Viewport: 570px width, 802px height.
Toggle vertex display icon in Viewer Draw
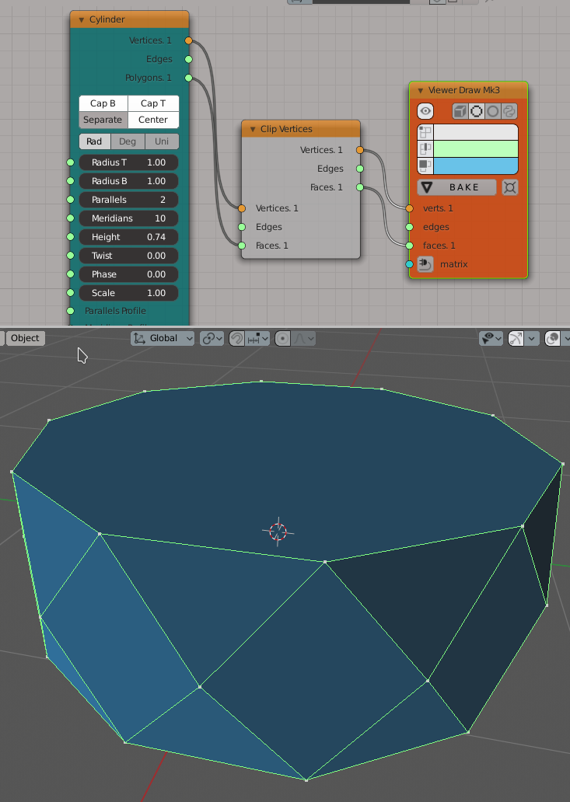point(425,132)
